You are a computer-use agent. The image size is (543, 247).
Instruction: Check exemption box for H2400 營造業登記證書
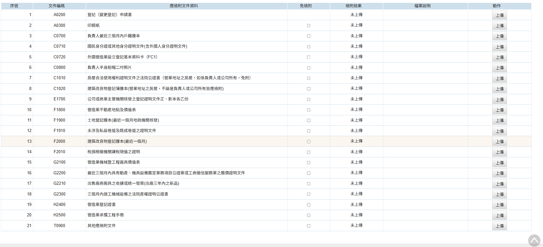point(309,205)
